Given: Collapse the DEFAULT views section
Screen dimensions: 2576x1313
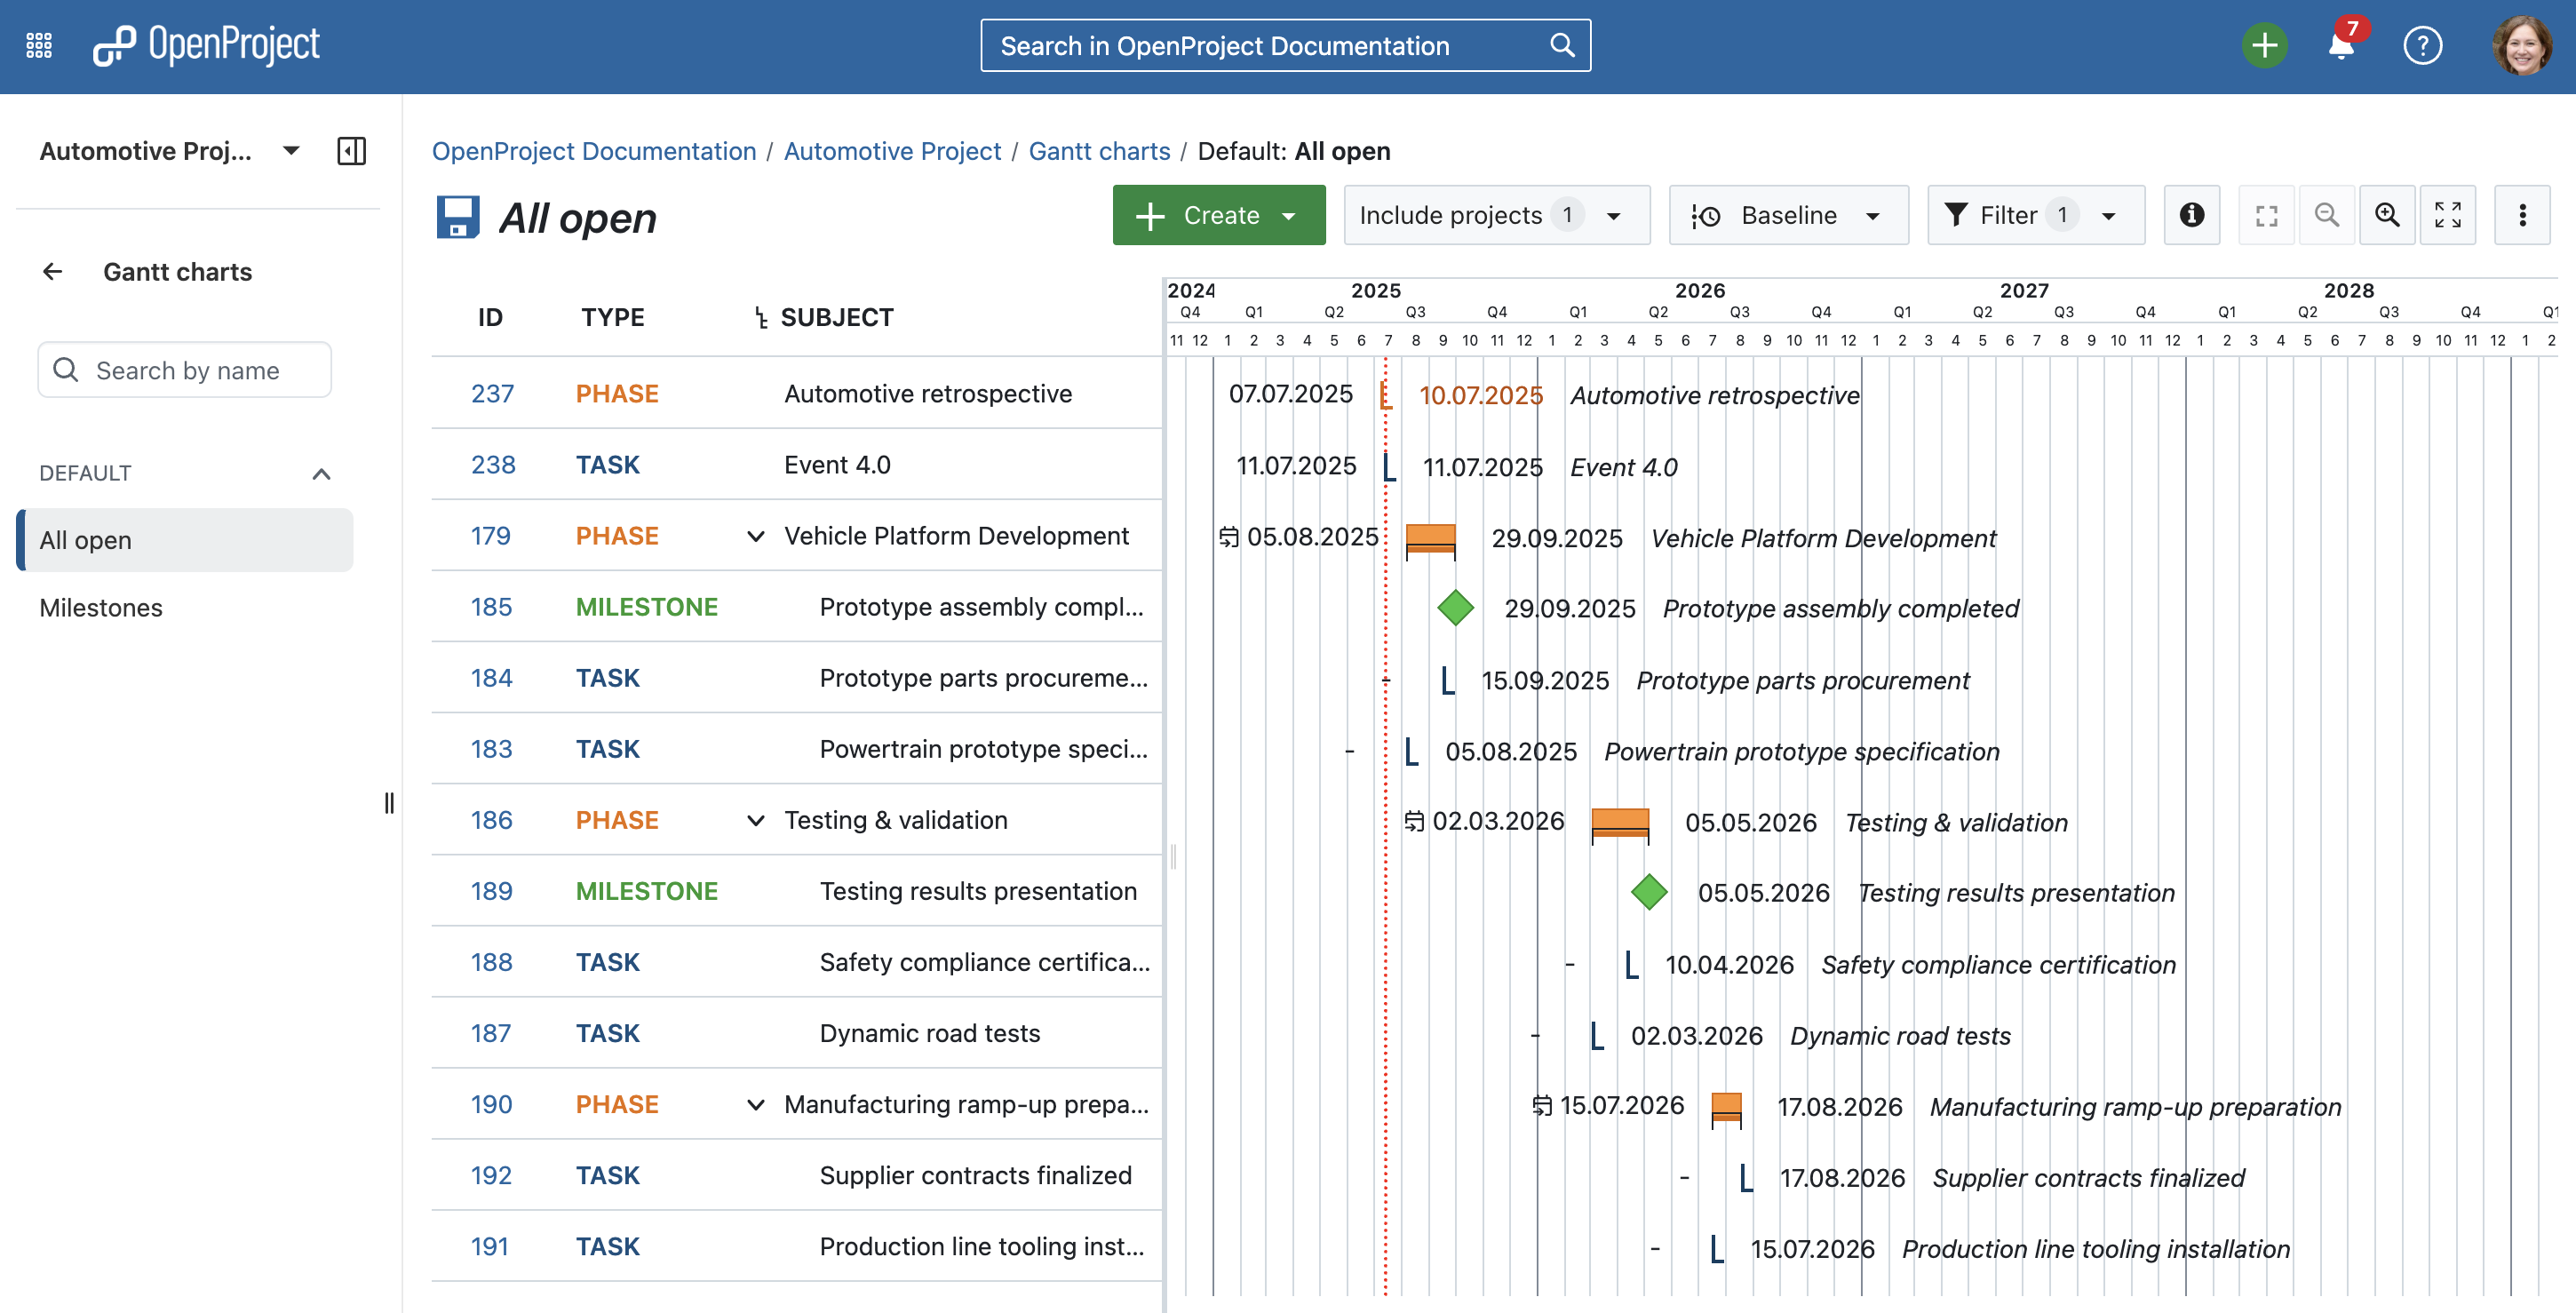Looking at the screenshot, I should point(321,473).
